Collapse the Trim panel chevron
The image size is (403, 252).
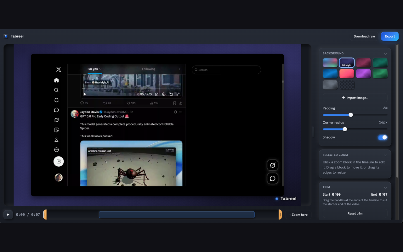pyautogui.click(x=385, y=187)
